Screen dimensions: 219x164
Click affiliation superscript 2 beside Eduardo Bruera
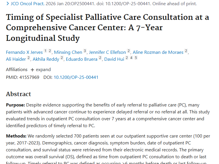(x=100, y=58)
